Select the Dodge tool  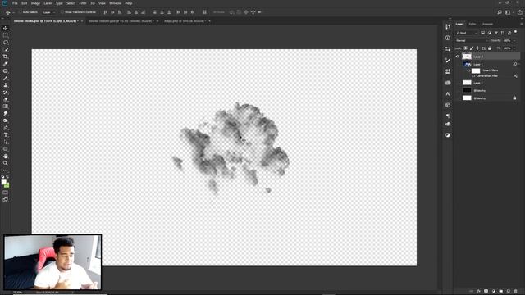6,120
